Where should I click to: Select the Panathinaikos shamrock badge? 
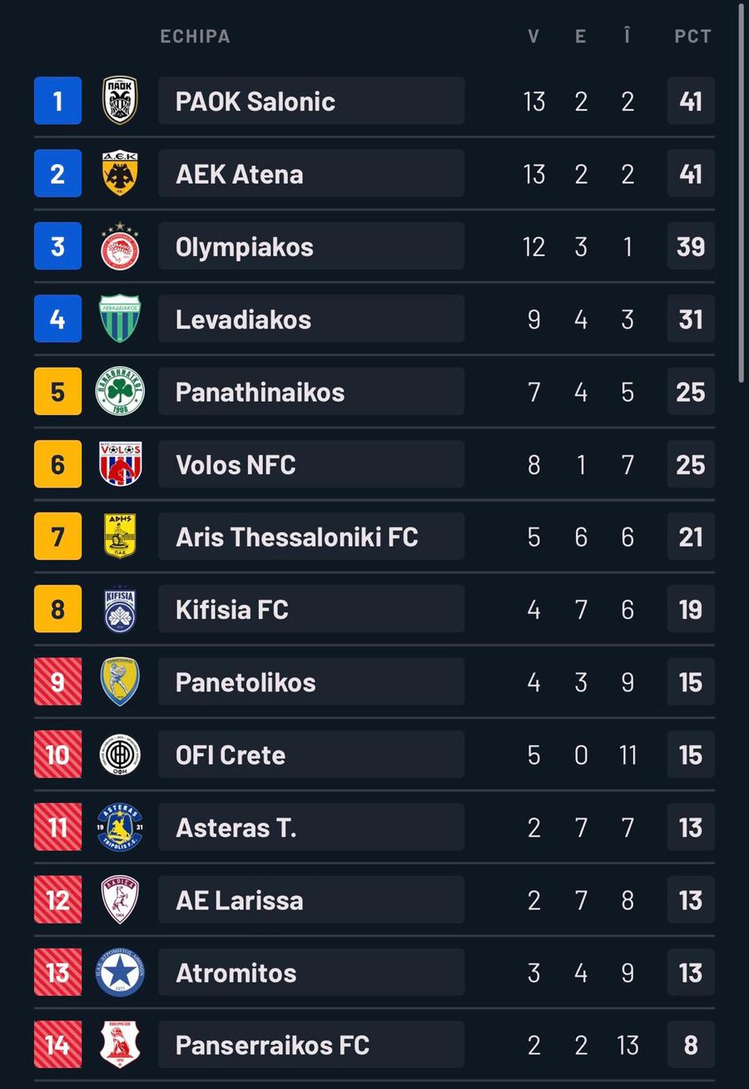click(119, 391)
